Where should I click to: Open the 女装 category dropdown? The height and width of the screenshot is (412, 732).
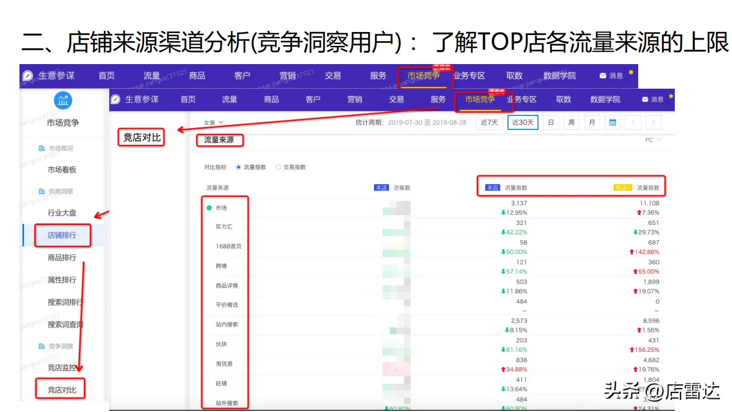pyautogui.click(x=213, y=122)
